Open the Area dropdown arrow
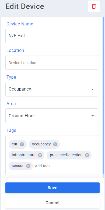The height and width of the screenshot is (210, 105). coord(93,116)
